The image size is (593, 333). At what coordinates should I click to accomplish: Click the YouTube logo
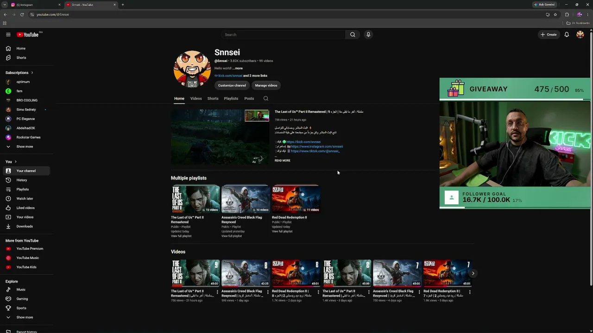click(x=28, y=35)
